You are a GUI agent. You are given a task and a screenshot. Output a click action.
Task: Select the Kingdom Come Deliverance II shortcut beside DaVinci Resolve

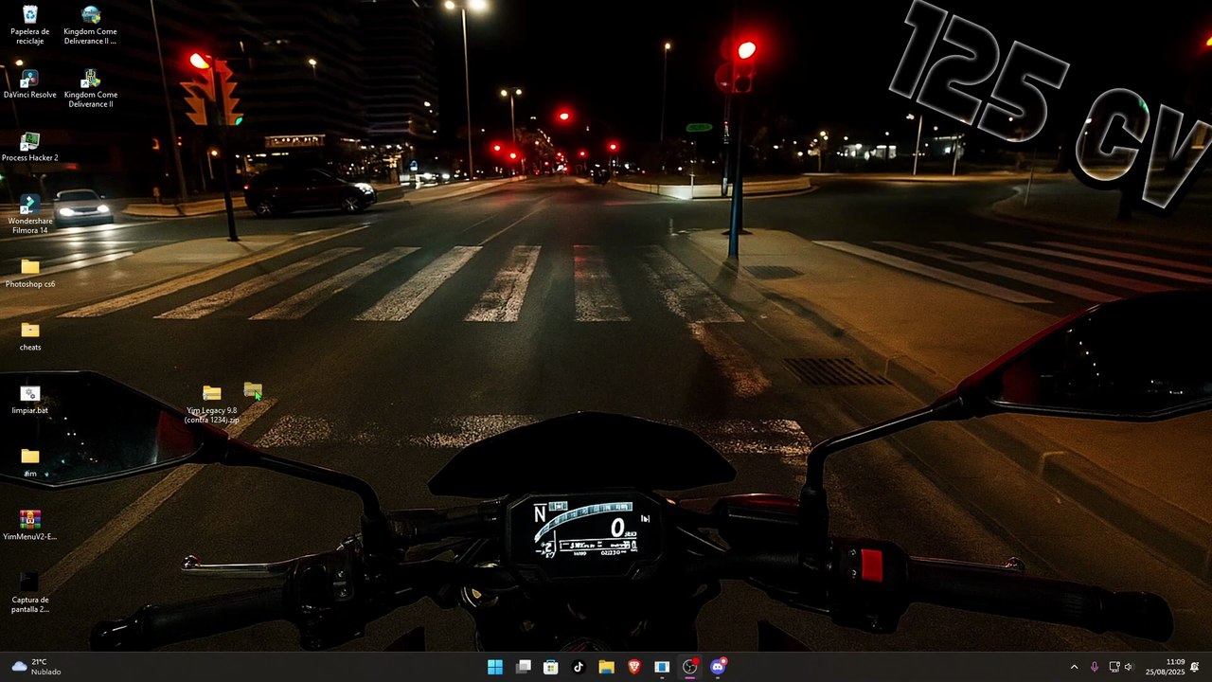click(90, 88)
